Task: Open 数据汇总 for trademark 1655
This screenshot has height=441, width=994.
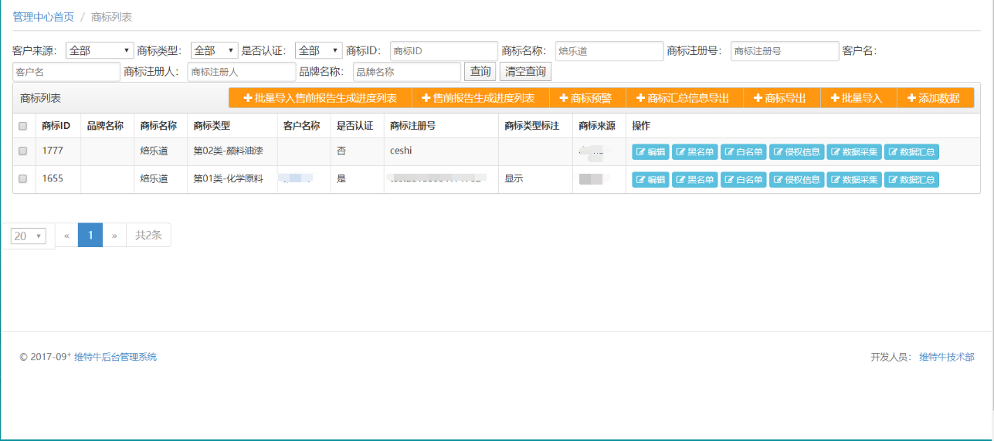Action: click(911, 179)
